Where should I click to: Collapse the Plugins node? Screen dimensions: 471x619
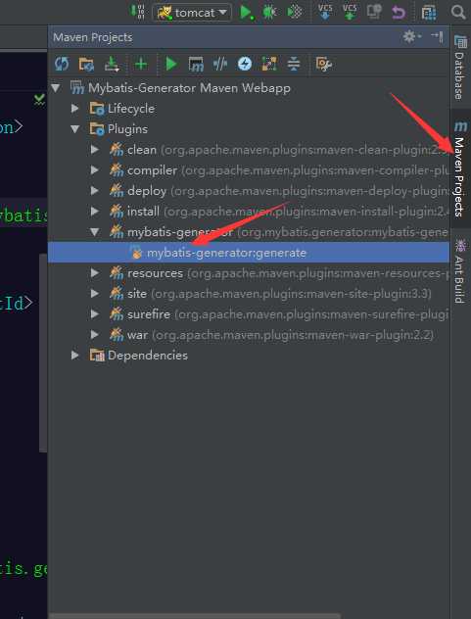[x=75, y=128]
